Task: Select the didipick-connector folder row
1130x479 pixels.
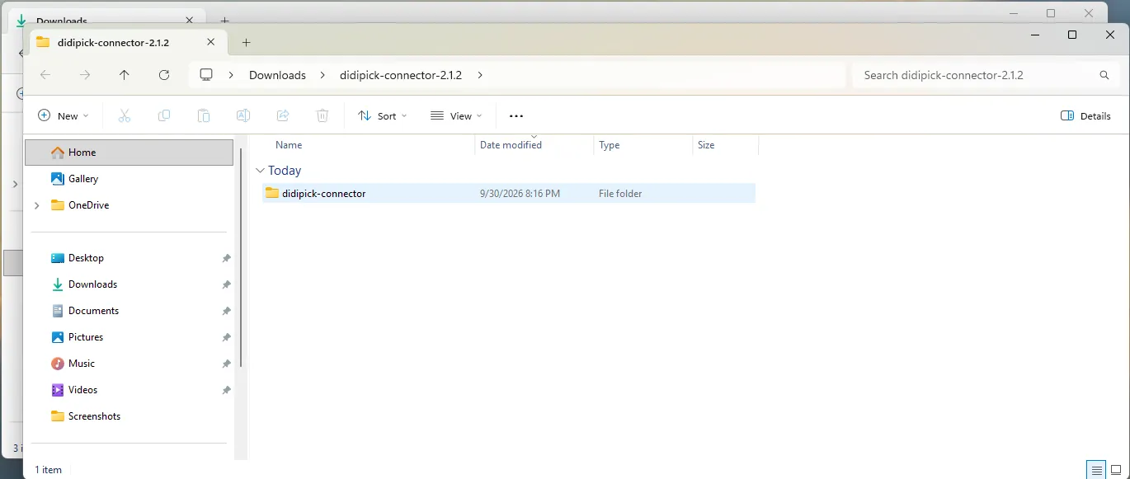Action: coord(508,194)
